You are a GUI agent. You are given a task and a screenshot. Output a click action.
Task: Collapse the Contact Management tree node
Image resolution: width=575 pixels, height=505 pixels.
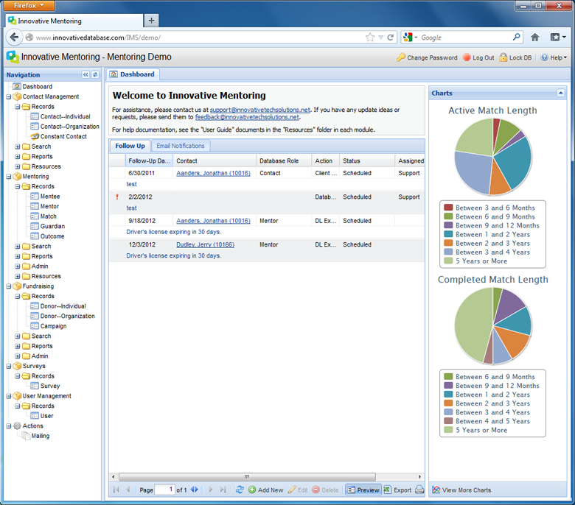[x=8, y=96]
